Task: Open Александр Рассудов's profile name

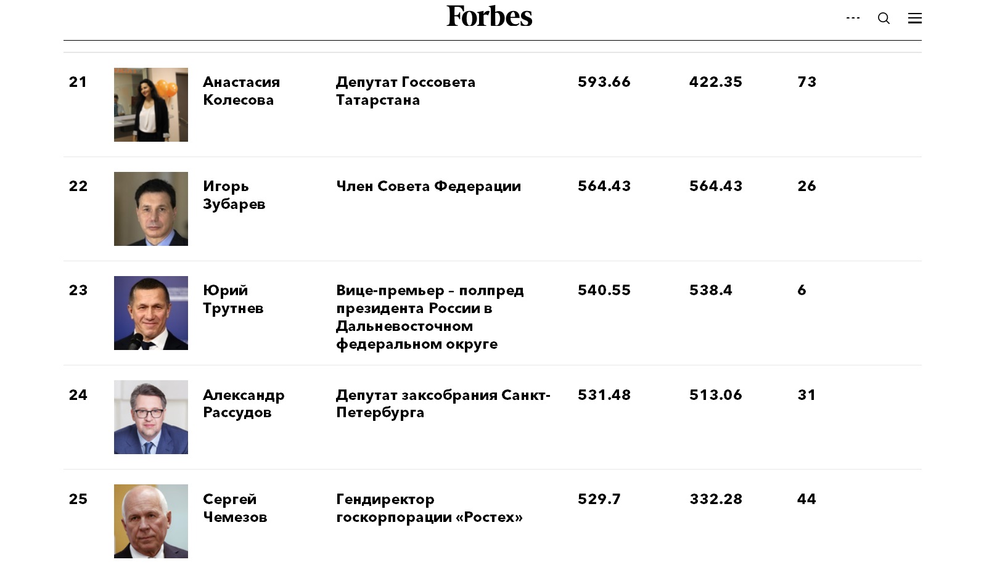Action: coord(244,403)
